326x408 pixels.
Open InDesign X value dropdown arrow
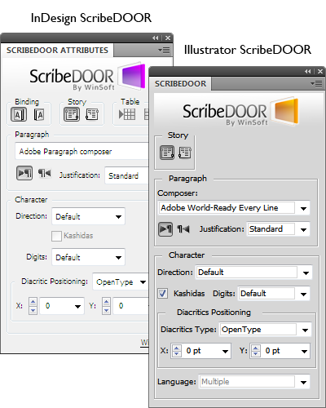[x=77, y=306]
